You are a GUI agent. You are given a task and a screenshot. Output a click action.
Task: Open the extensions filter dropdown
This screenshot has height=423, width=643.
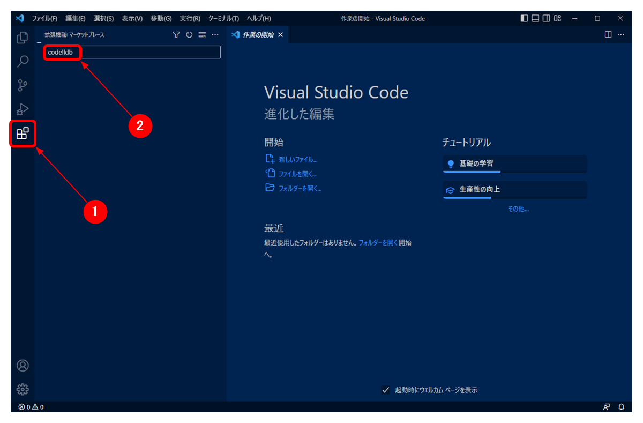pos(176,34)
